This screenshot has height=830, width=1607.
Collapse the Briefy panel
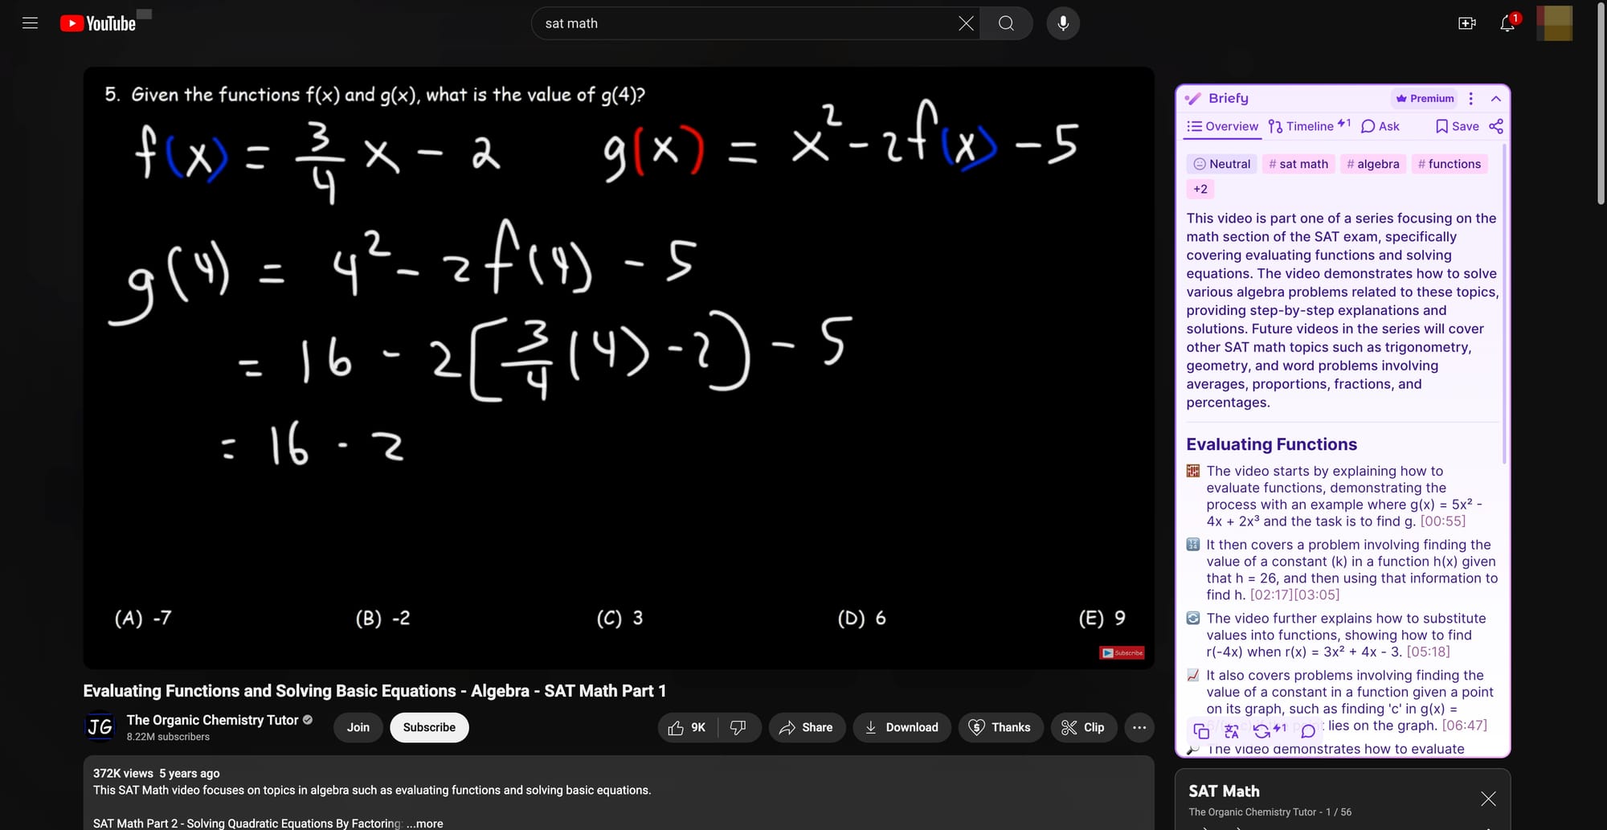pyautogui.click(x=1495, y=98)
